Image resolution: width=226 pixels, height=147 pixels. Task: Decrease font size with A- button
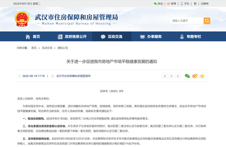171,76
